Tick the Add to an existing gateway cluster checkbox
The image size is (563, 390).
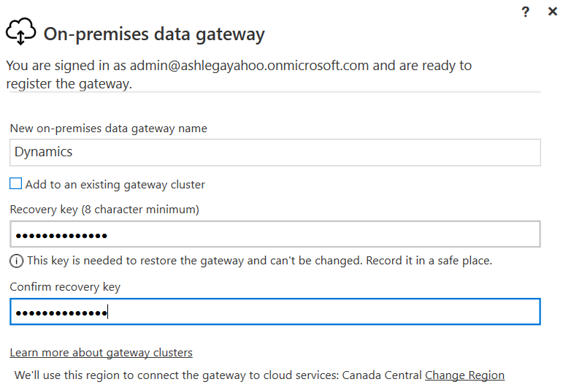15,183
